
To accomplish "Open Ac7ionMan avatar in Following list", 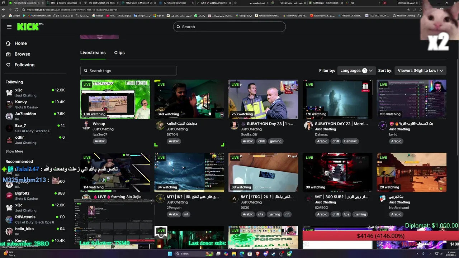I will pyautogui.click(x=9, y=116).
